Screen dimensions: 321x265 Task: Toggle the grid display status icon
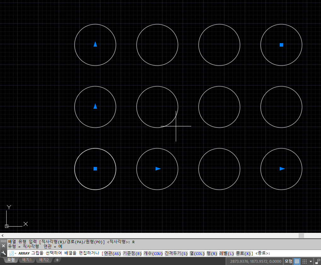click(x=297, y=261)
